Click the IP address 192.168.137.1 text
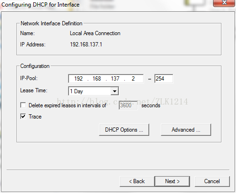 coord(86,45)
